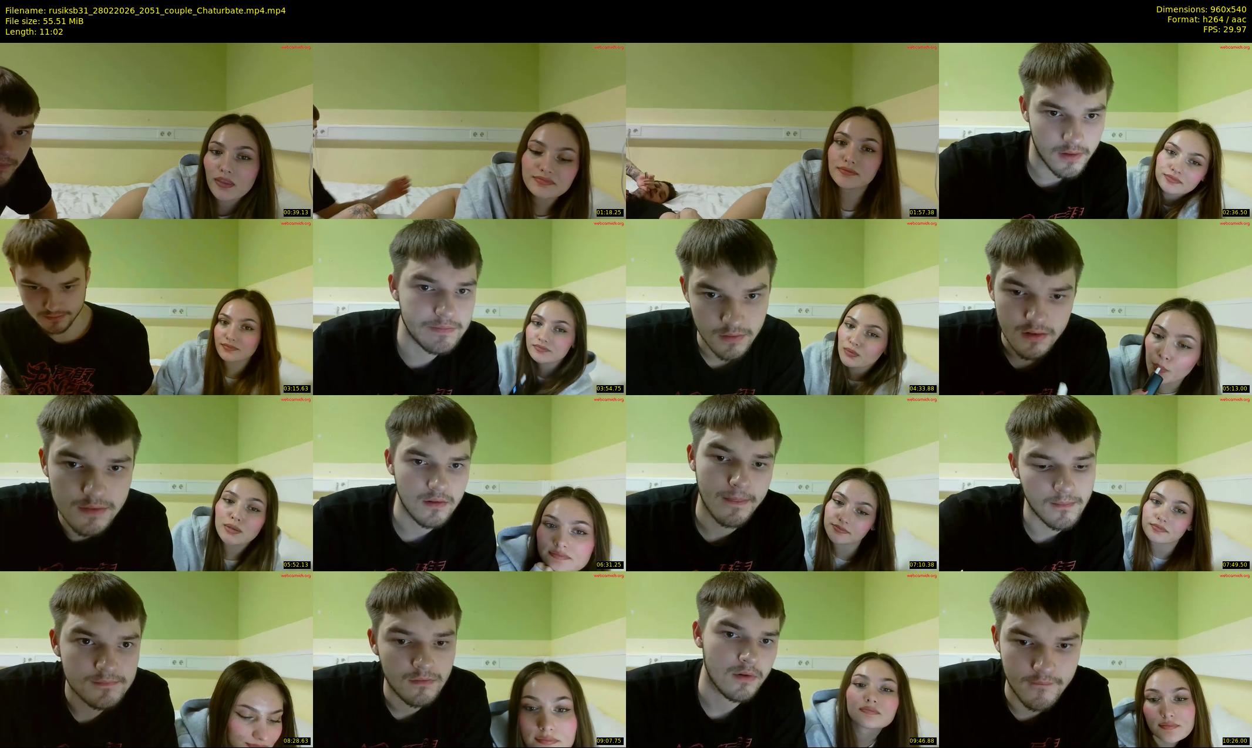
Task: Open the thumbnail frame at 00:39.13
Action: click(x=156, y=130)
